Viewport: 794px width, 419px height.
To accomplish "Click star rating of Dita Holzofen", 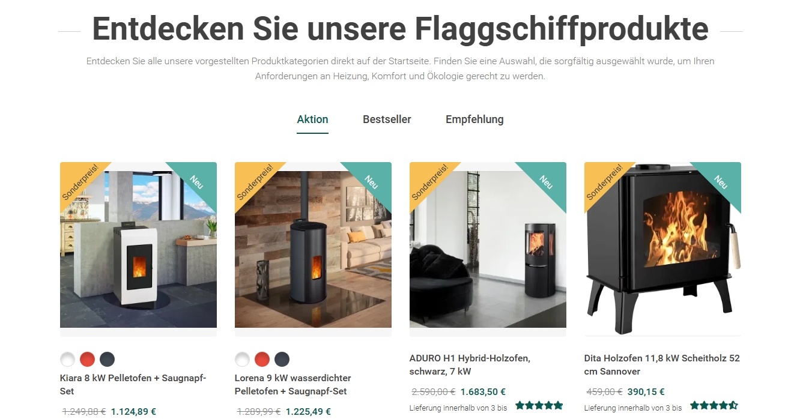I will point(714,406).
